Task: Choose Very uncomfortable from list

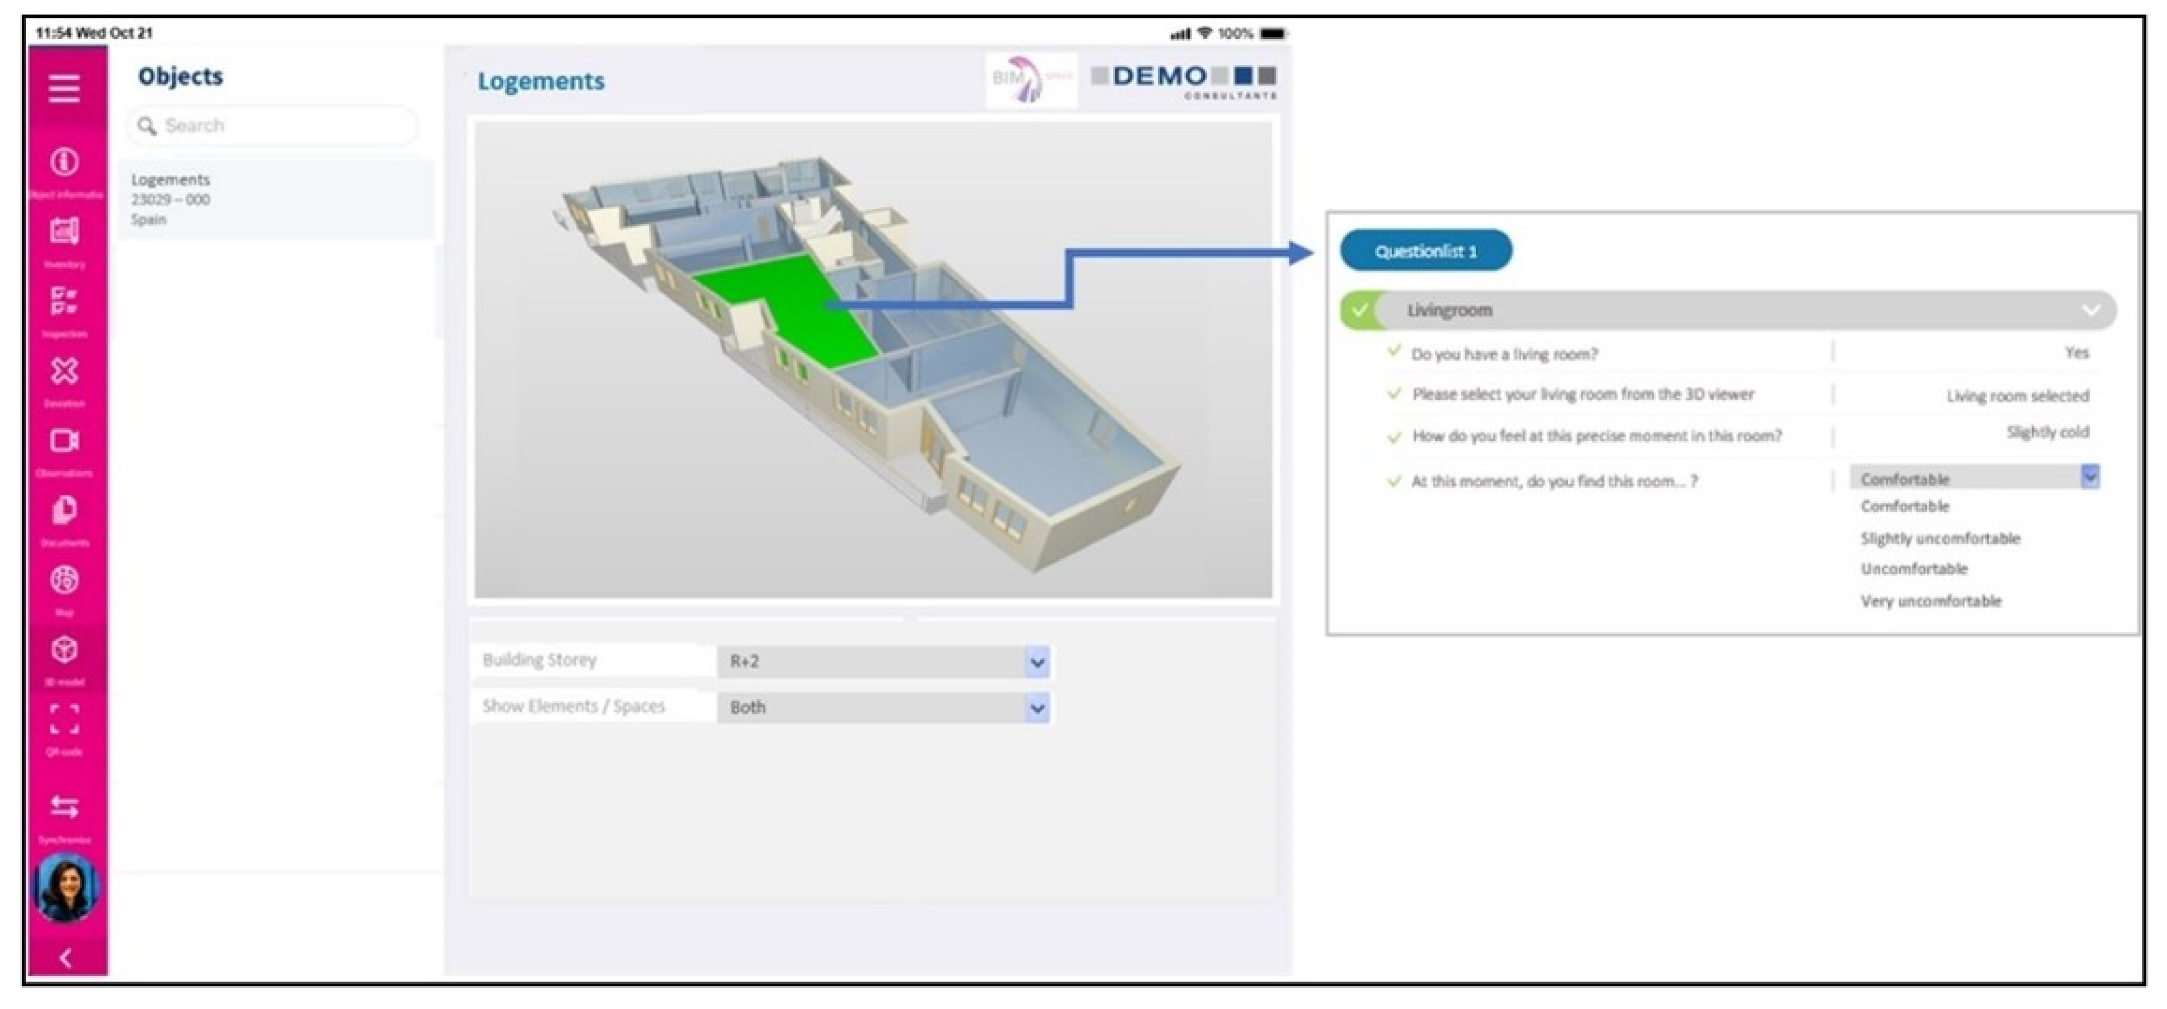Action: [1931, 601]
